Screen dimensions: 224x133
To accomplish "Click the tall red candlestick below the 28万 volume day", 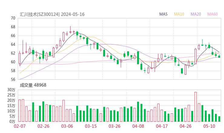I will 196,56.
